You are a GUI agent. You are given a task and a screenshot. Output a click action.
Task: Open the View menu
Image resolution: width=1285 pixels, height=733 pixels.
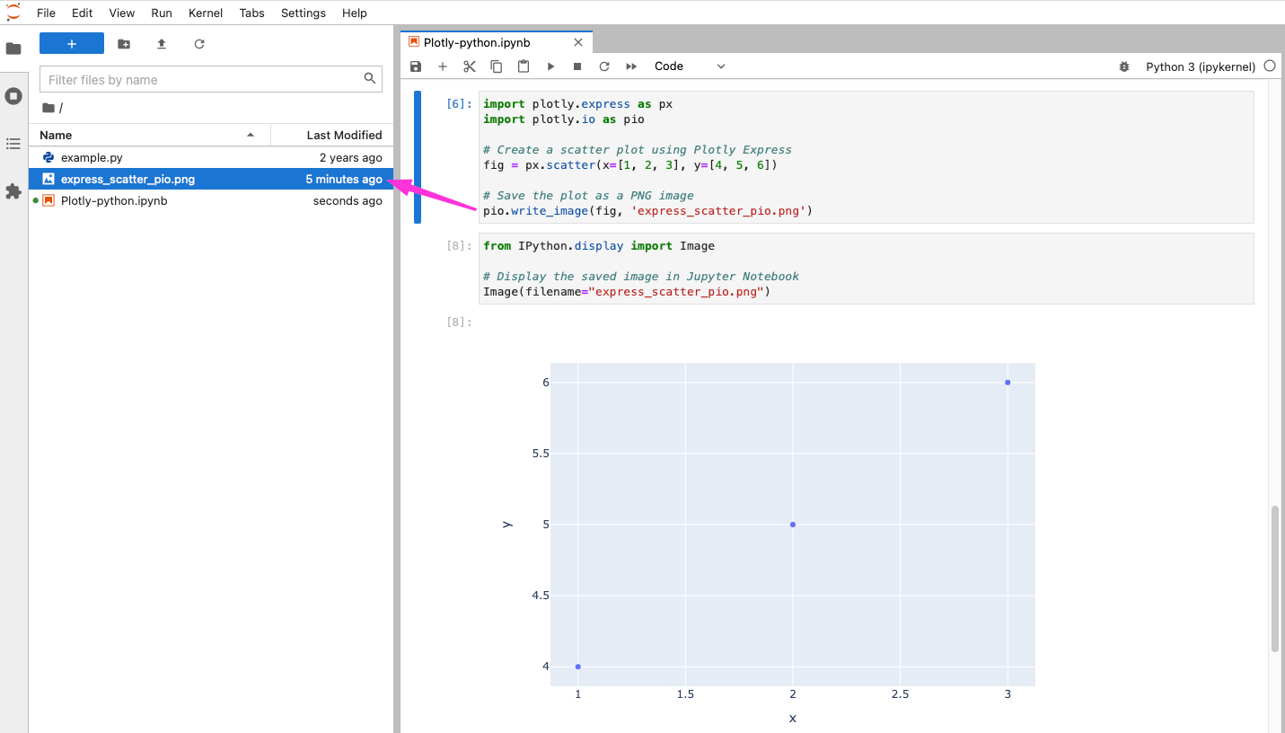[122, 13]
